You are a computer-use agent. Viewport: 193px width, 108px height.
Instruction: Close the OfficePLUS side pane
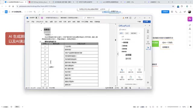[150, 25]
